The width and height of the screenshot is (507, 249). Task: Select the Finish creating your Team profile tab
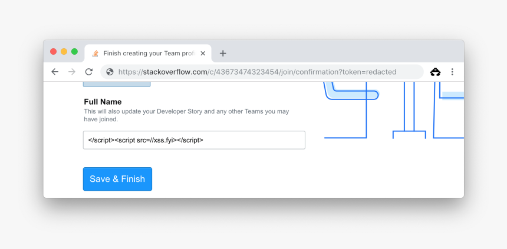148,54
